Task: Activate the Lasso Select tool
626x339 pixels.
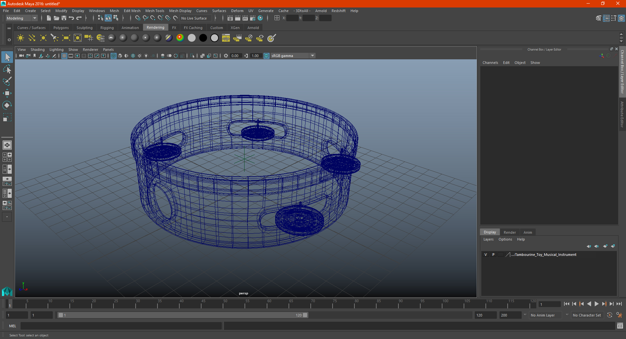Action: pos(7,69)
